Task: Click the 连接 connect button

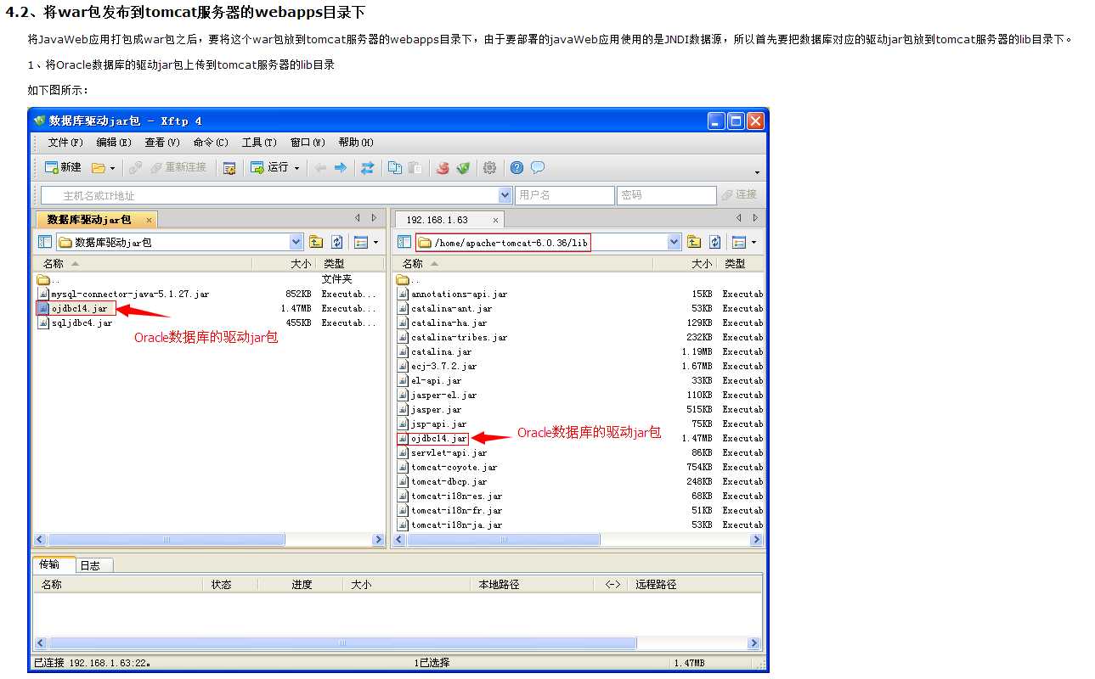Action: point(739,195)
